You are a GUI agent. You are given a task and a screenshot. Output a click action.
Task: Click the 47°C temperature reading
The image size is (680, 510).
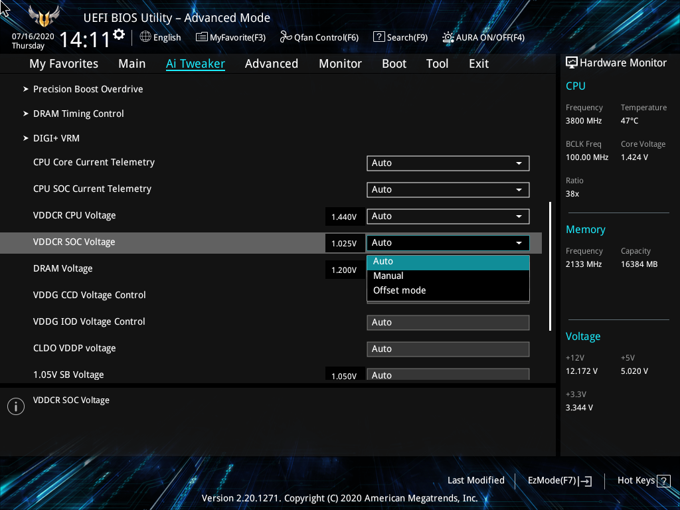(630, 121)
